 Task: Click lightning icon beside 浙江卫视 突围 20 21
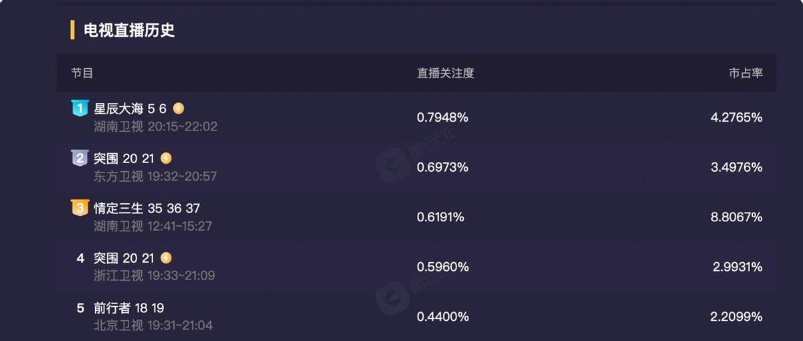[166, 258]
